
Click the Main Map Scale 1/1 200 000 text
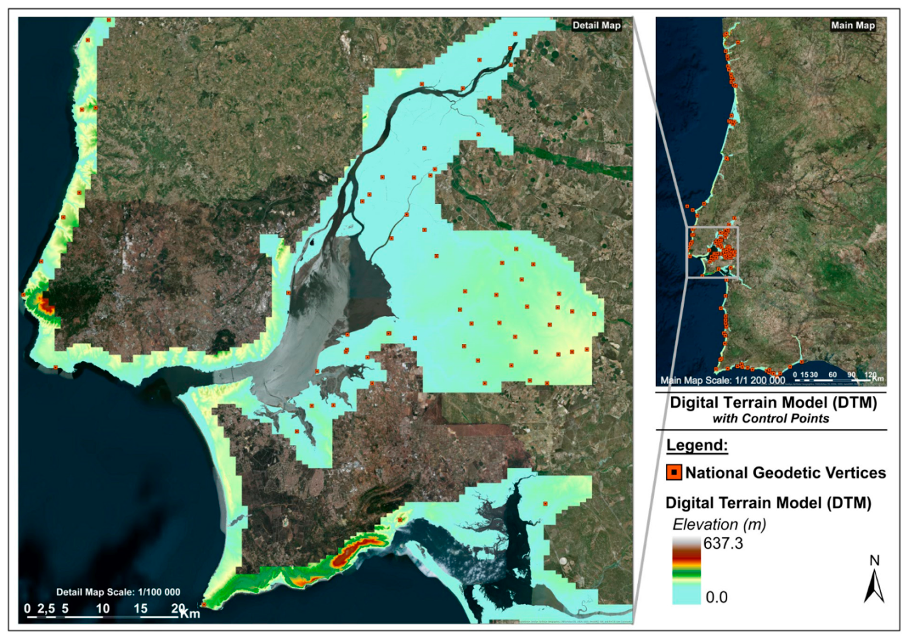(x=723, y=380)
